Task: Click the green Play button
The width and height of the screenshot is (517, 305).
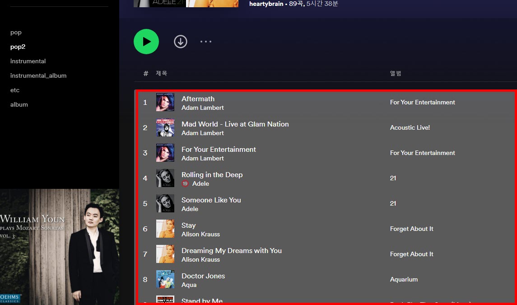Action: pos(146,42)
